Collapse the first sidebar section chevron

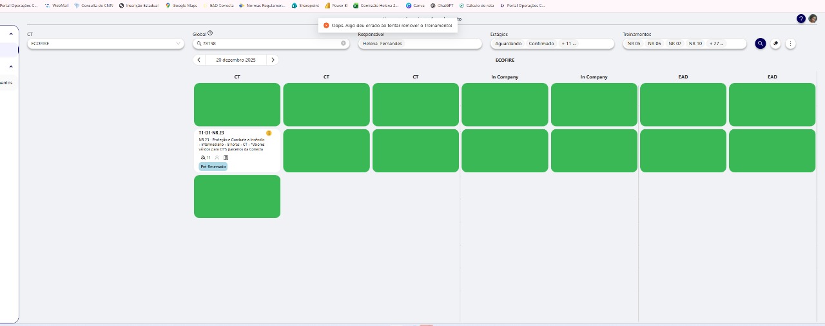pos(11,33)
